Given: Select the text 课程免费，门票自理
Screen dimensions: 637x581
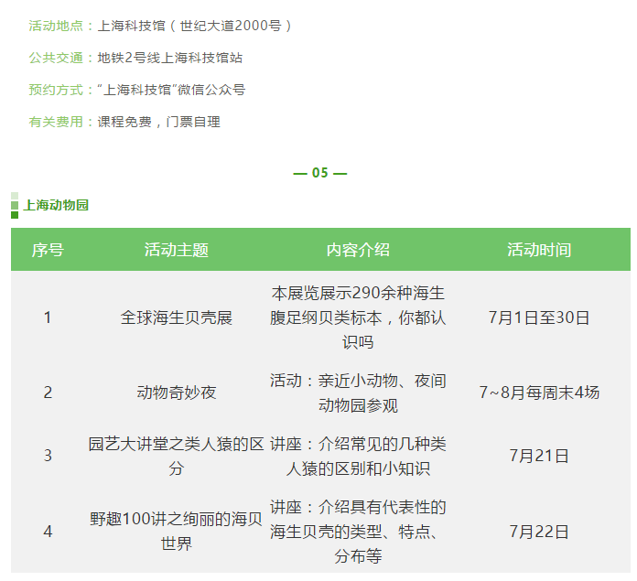Looking at the screenshot, I should pos(159,122).
